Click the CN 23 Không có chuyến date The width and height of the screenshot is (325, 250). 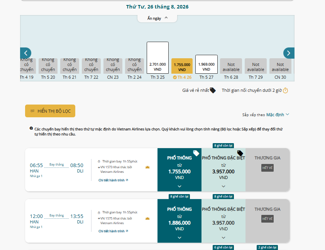113,66
